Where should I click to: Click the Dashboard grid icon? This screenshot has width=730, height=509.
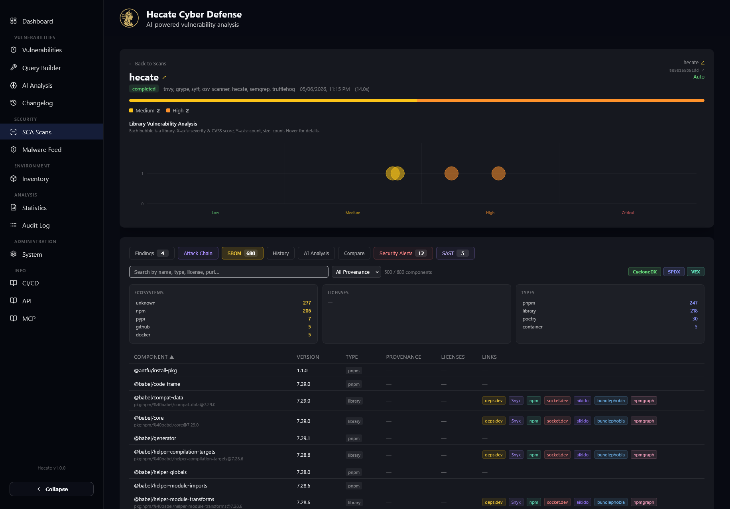14,21
